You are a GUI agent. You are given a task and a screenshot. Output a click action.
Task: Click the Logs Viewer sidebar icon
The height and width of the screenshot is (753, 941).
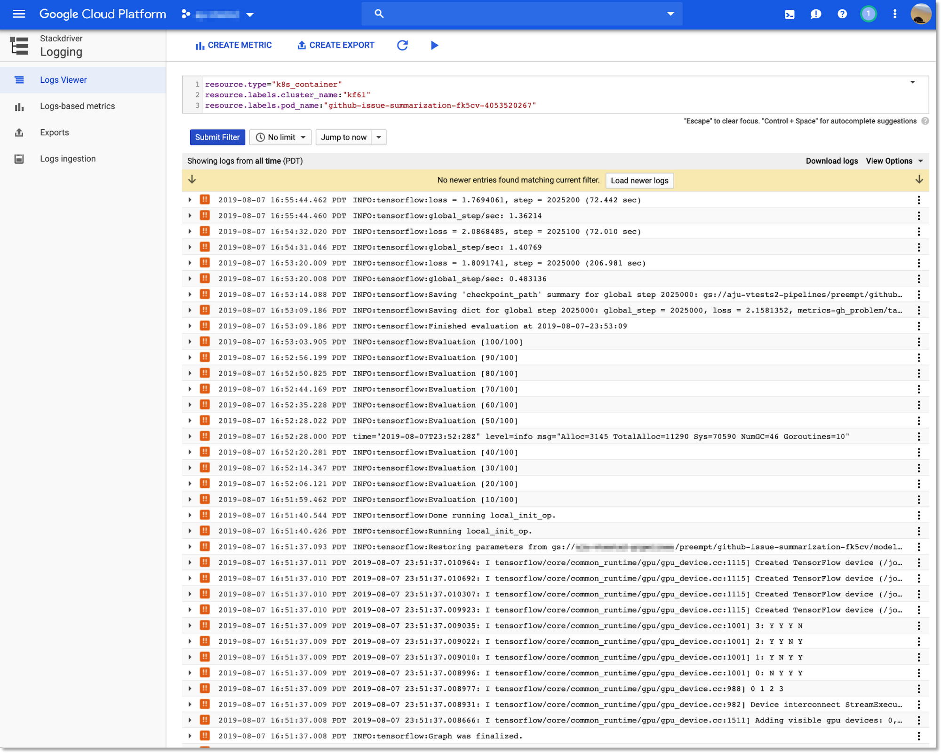coord(19,79)
